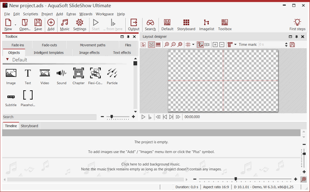
Task: Select the Image object in Toolbox
Action: pos(11,76)
